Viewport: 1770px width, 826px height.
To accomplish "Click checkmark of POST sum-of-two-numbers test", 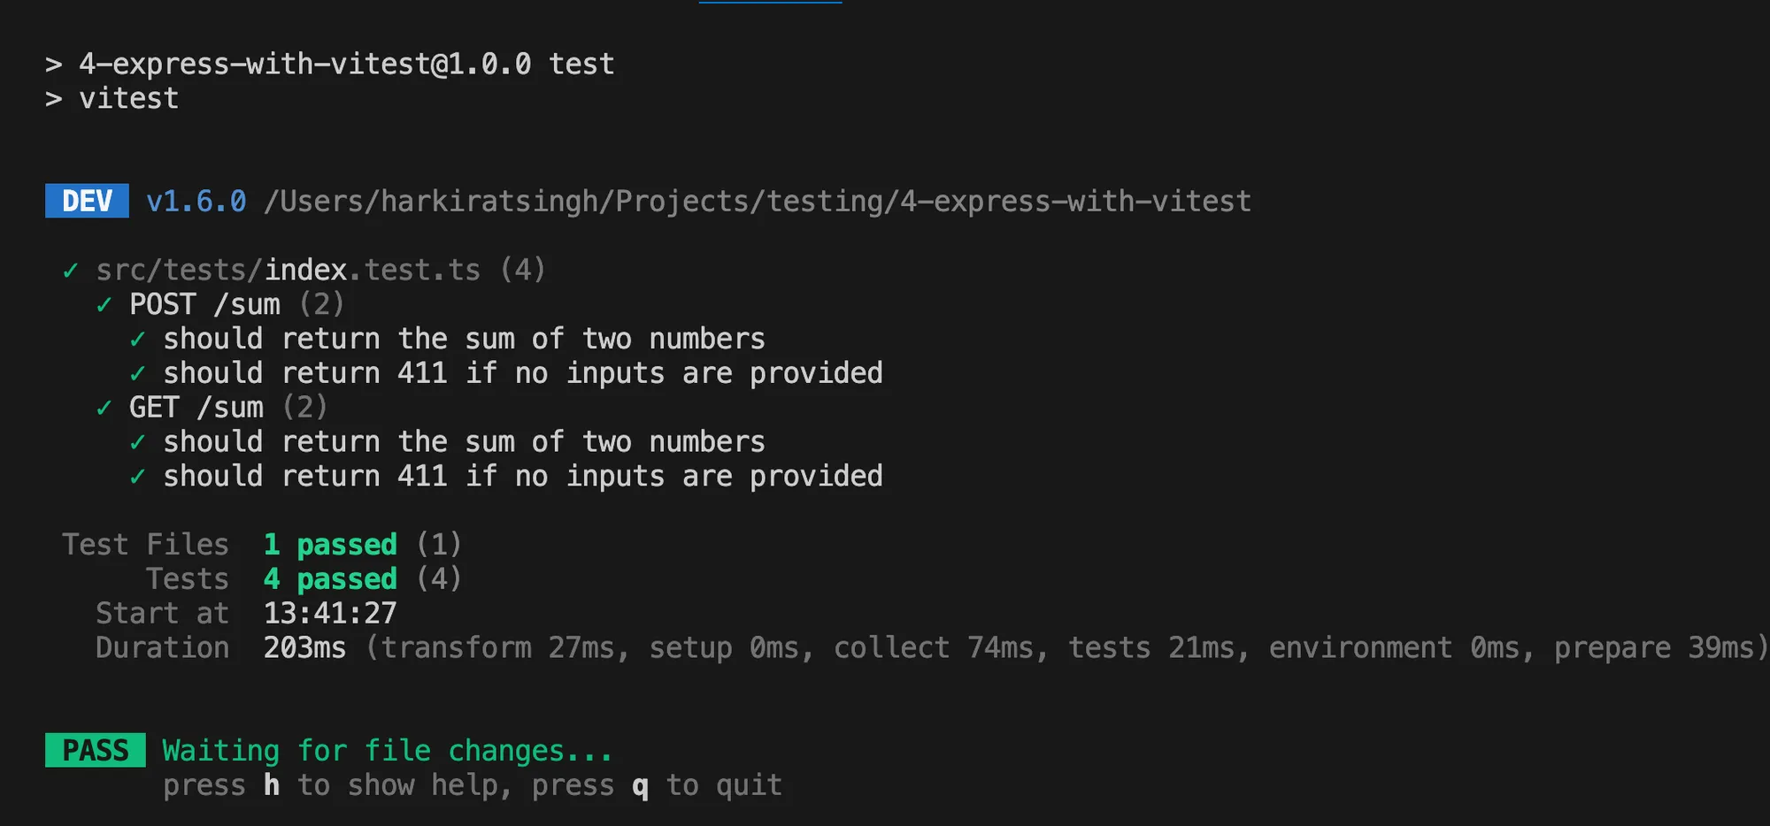I will [138, 340].
